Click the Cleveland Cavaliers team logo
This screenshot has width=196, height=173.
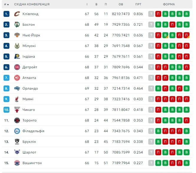pos(17,14)
